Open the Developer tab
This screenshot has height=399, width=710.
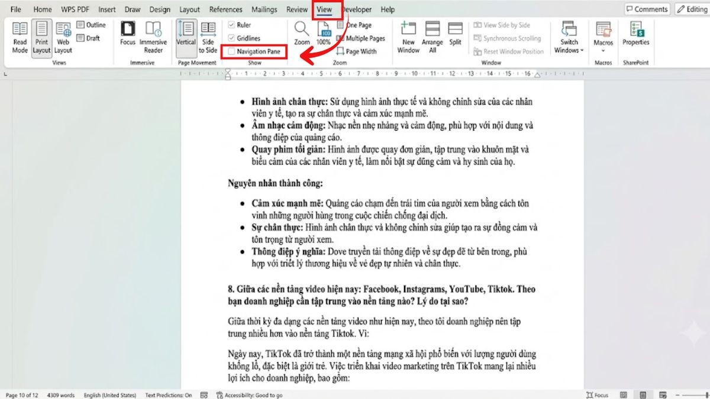click(357, 9)
